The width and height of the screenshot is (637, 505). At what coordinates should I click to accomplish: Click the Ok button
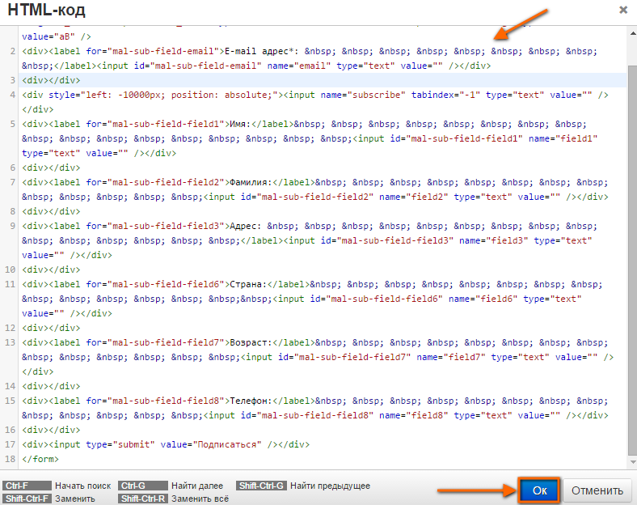tap(539, 490)
